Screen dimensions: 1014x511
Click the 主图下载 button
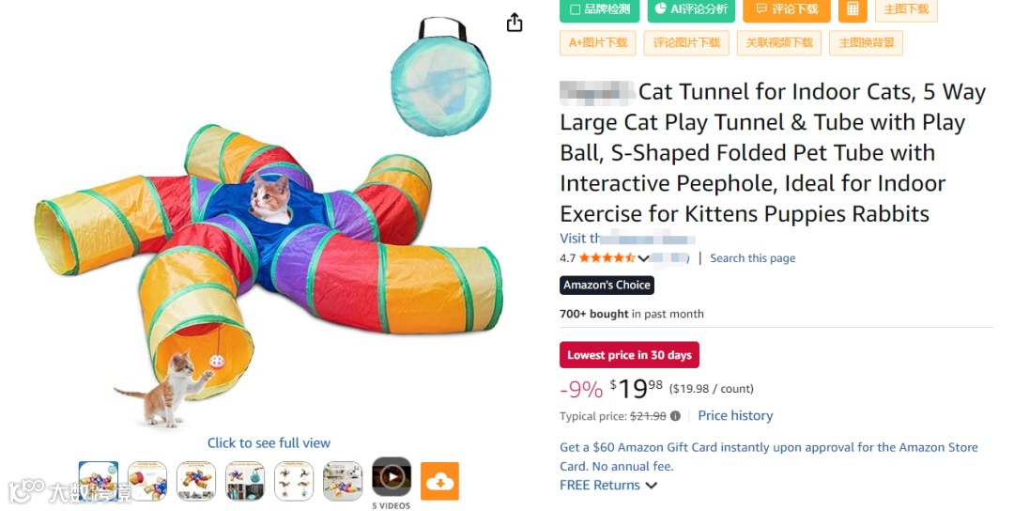pos(906,9)
